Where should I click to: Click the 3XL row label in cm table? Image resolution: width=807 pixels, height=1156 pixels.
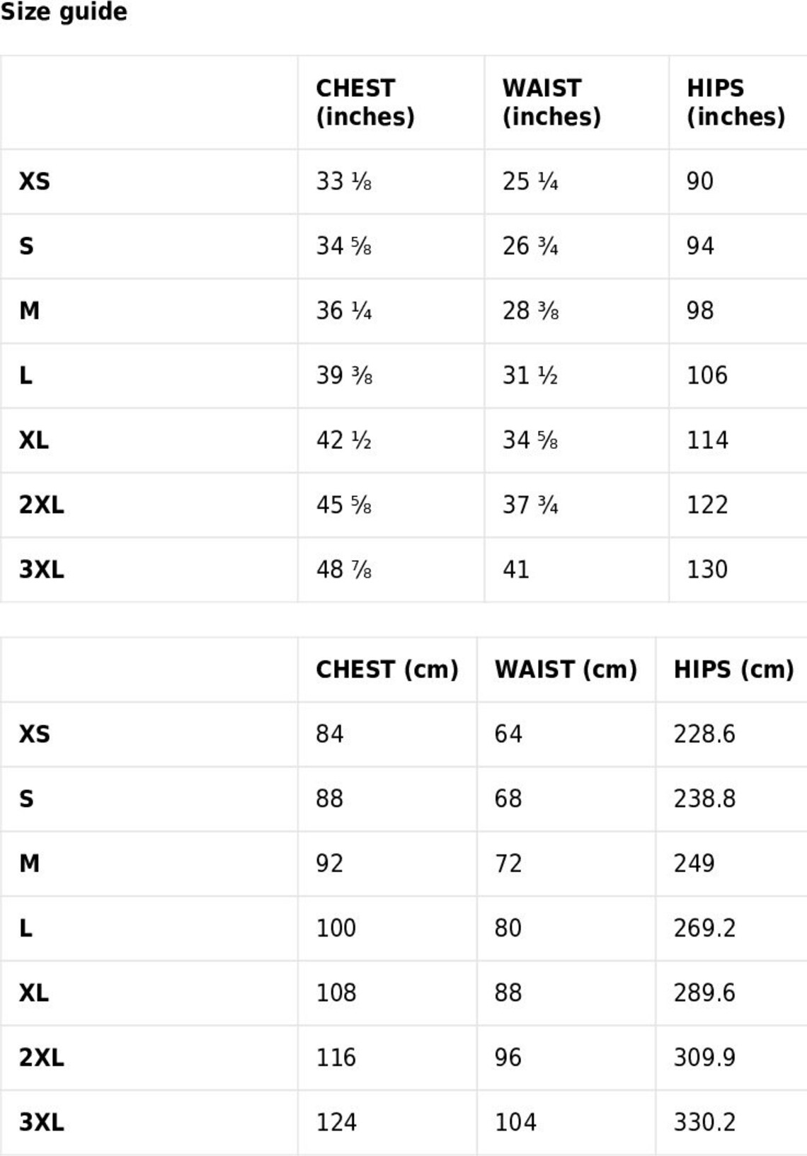42,1122
